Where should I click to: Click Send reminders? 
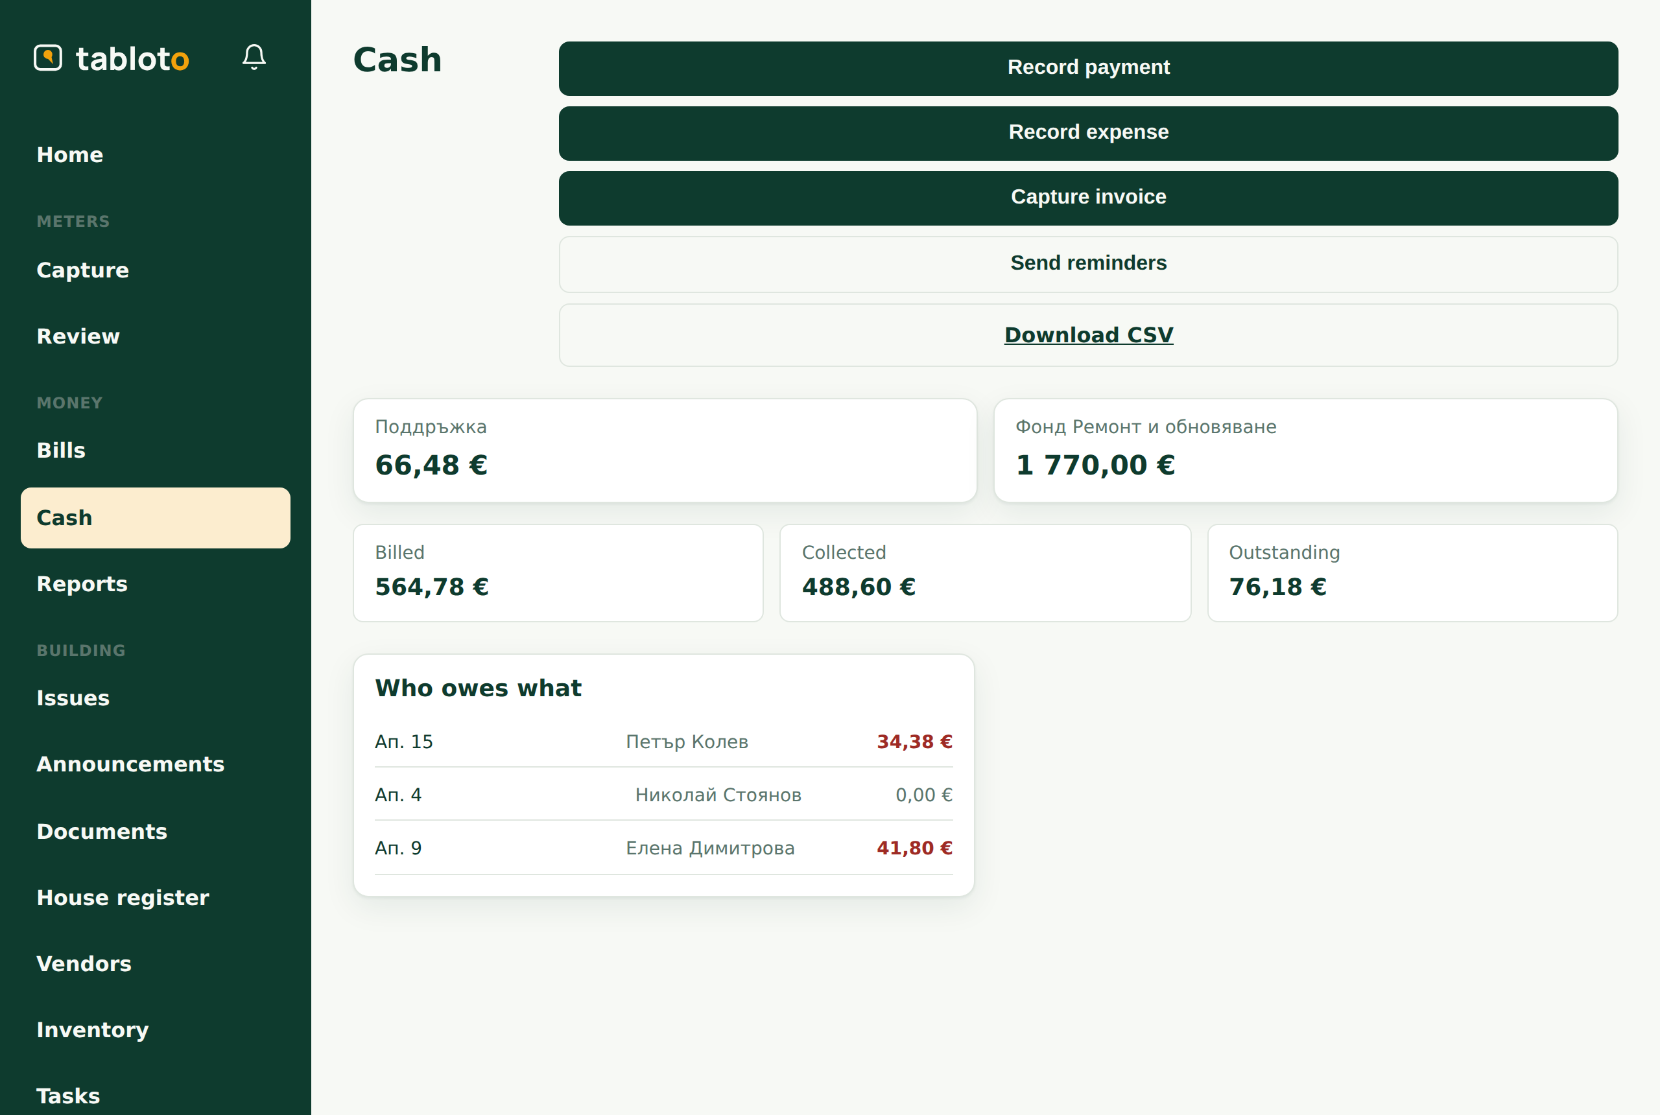pyautogui.click(x=1088, y=264)
